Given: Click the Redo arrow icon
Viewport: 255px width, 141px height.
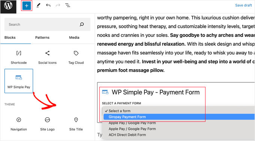Looking at the screenshot, I should tap(58, 5).
